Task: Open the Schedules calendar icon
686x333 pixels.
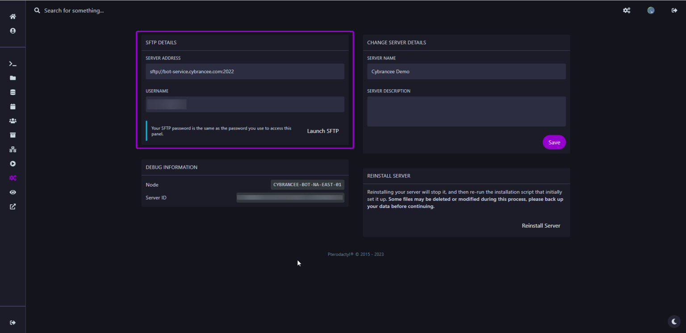Action: [13, 106]
